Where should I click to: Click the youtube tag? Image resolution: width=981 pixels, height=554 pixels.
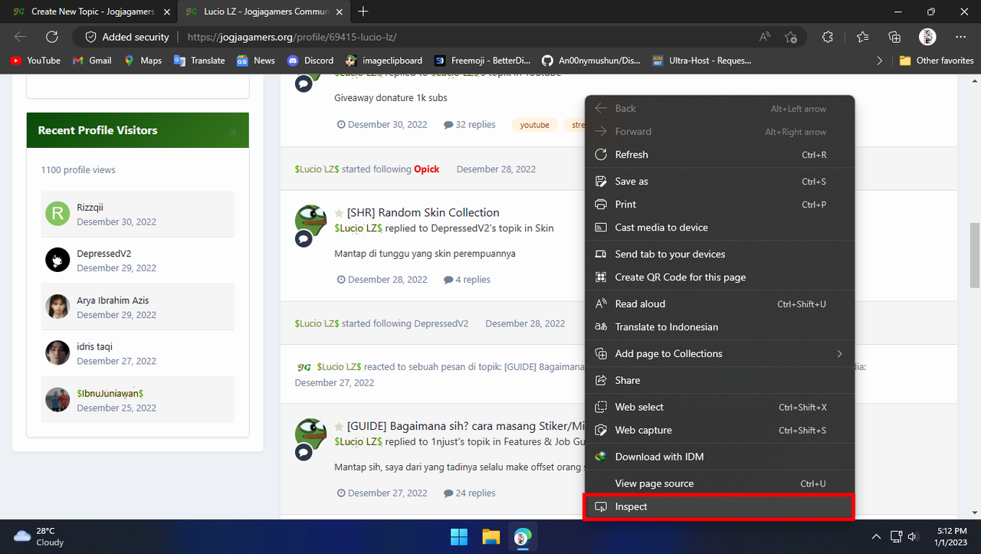(534, 125)
